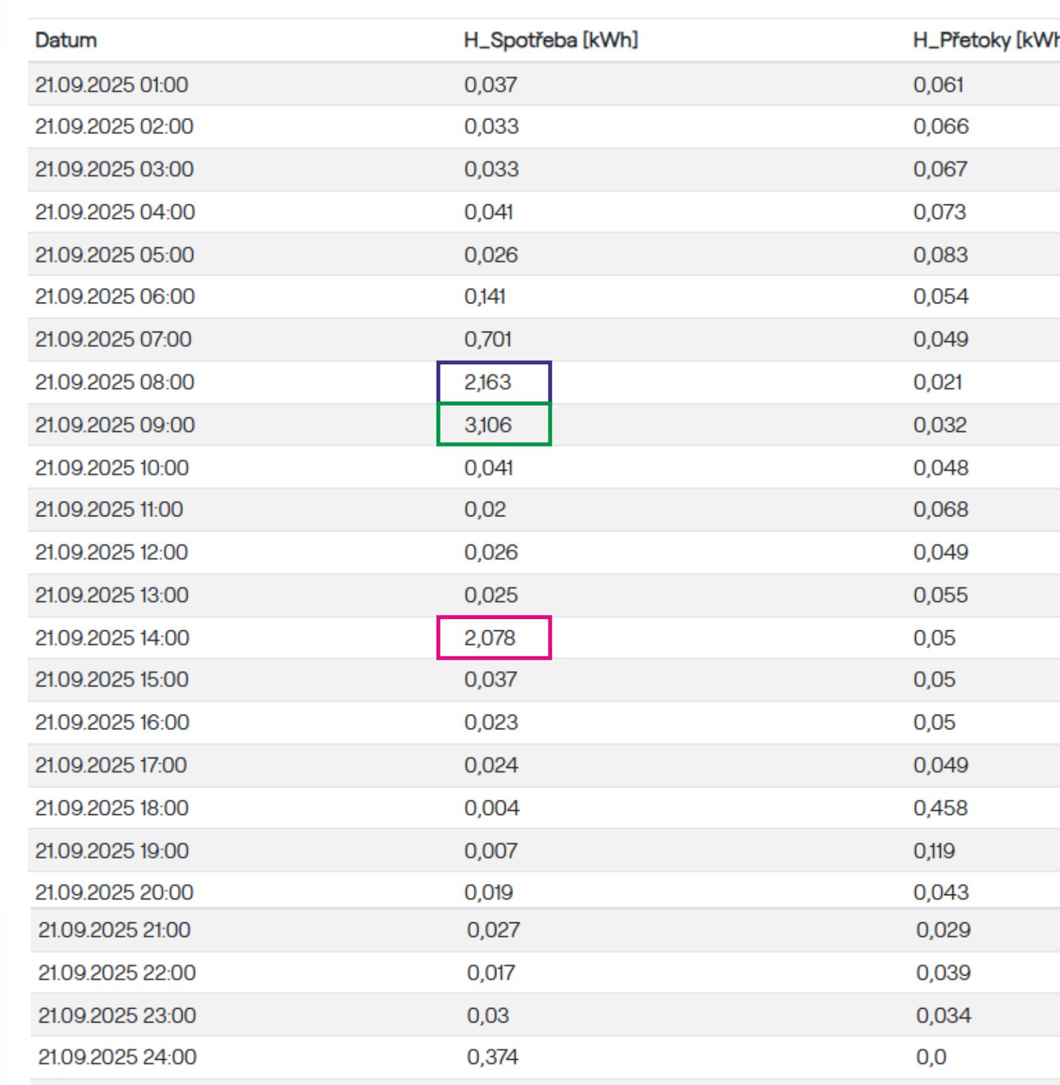Click the overflow value 0,119
The image size is (1060, 1085).
coord(933,850)
